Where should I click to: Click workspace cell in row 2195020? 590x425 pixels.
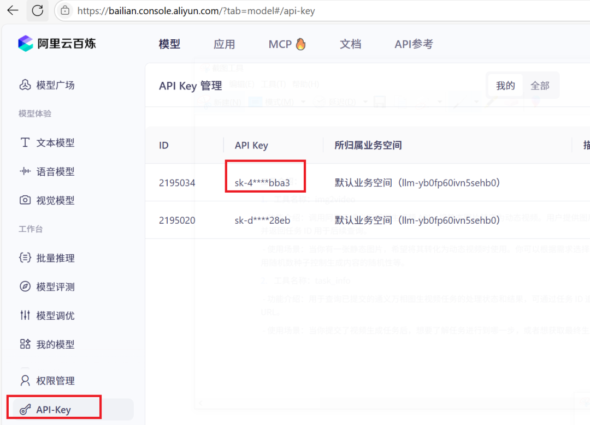click(x=417, y=220)
